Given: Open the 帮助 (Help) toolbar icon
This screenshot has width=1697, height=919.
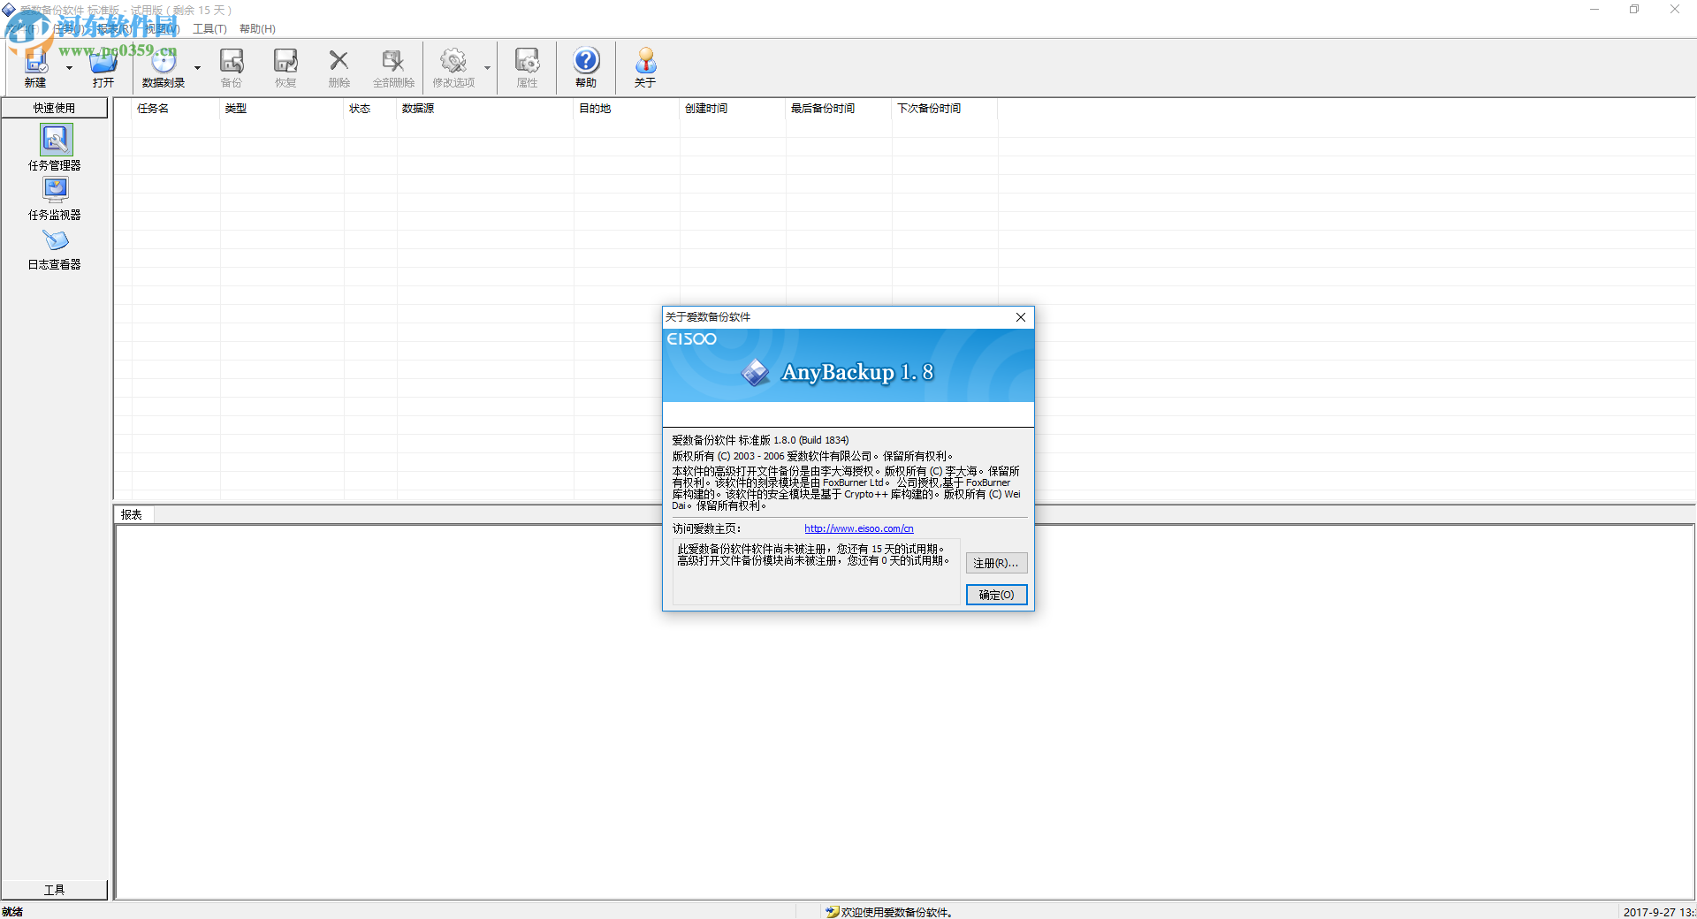Looking at the screenshot, I should pos(586,67).
